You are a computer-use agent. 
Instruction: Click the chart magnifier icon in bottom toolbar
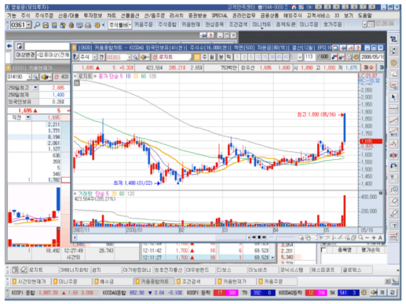(360, 237)
